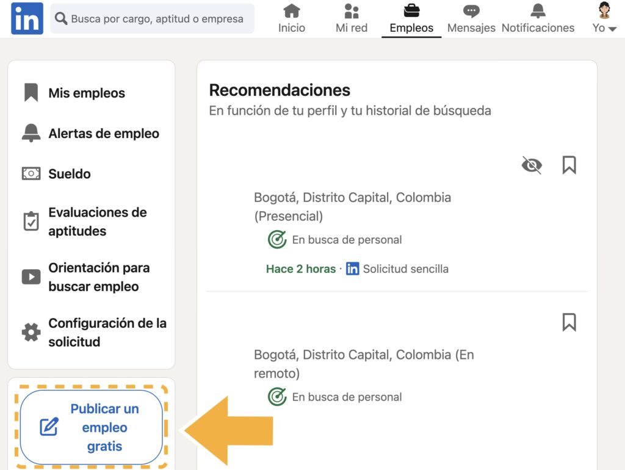625x470 pixels.
Task: Click the profile avatar picture
Action: 604,10
